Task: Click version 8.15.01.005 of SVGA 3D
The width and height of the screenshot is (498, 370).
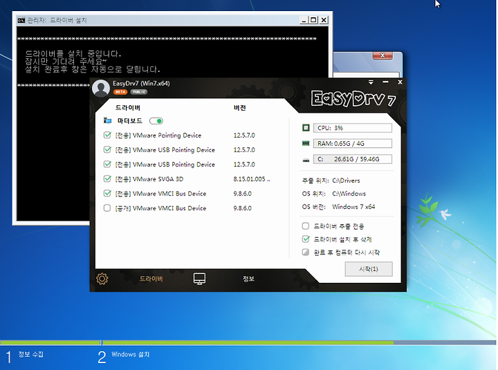Action: pyautogui.click(x=252, y=179)
